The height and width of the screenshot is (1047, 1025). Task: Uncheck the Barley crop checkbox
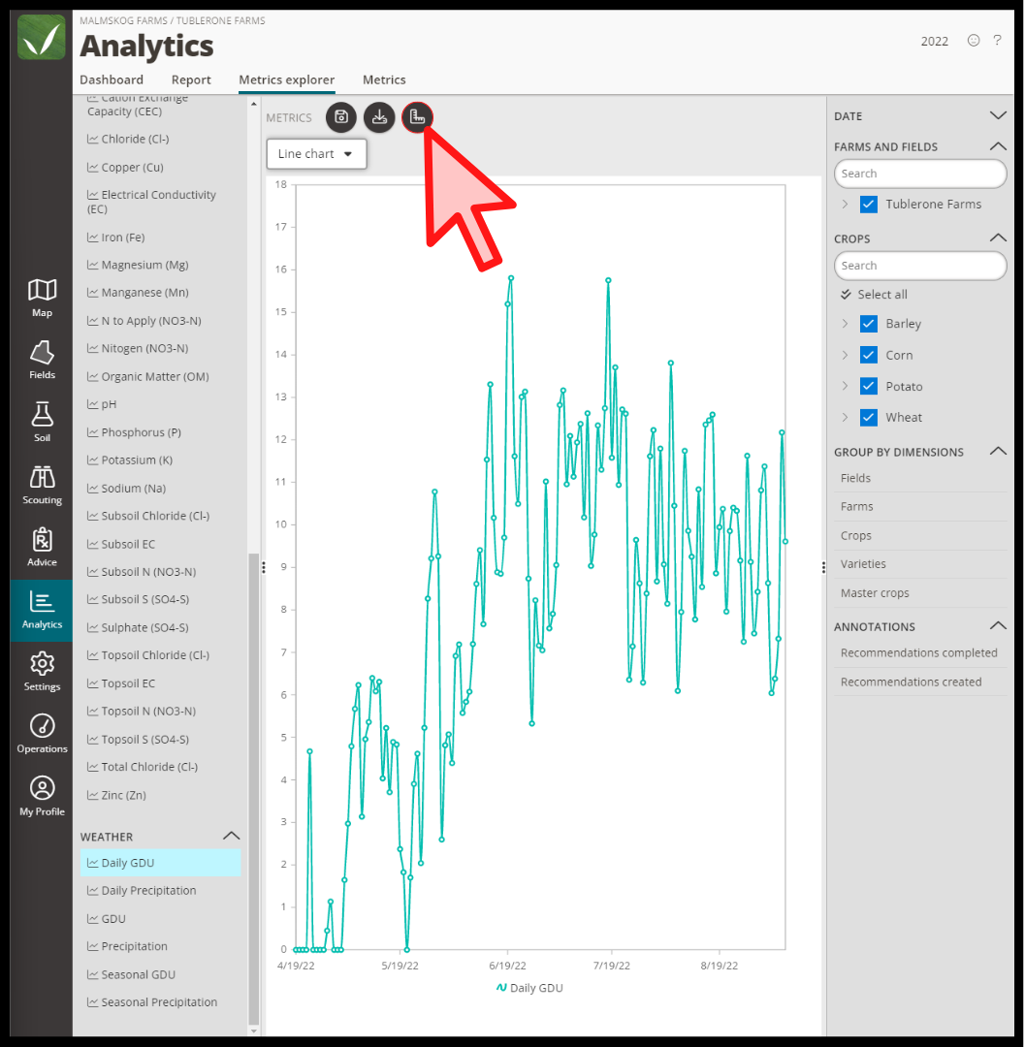click(868, 324)
